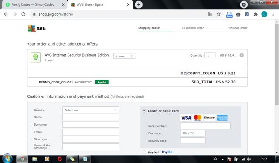Select Credit or debit card payment

[144, 111]
